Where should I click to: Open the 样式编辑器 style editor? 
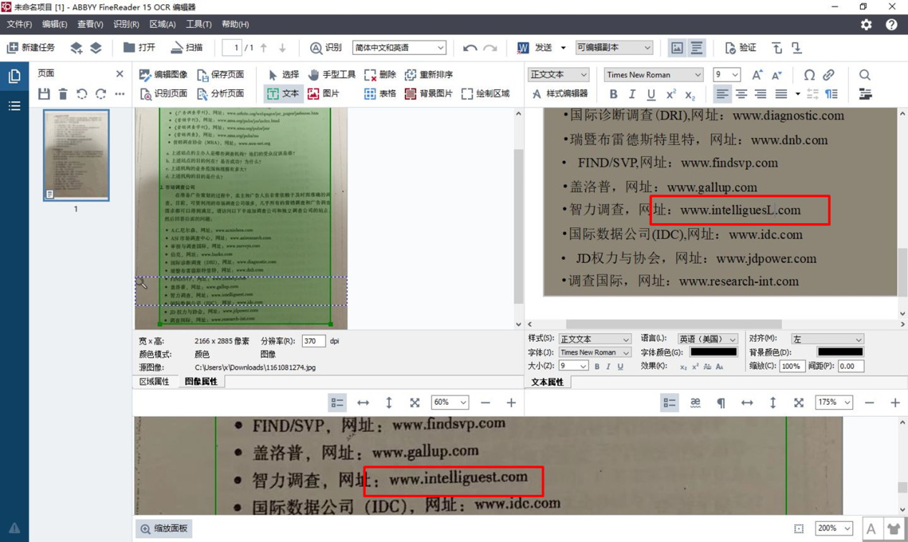560,94
